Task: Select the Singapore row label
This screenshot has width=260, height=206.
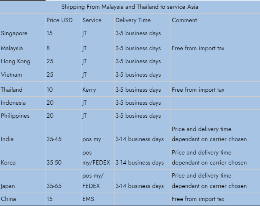Action: [x=14, y=33]
